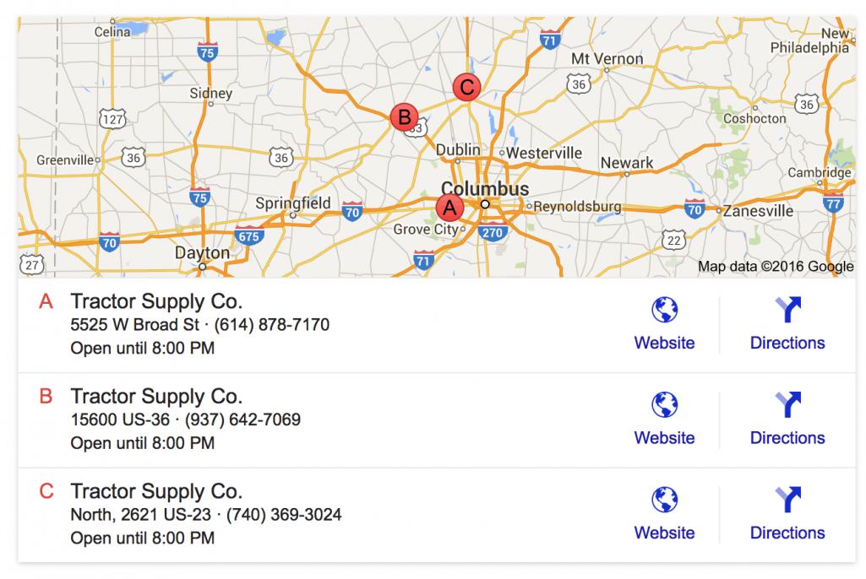Select Tractor Supply Co. listing labeled C

click(x=156, y=492)
